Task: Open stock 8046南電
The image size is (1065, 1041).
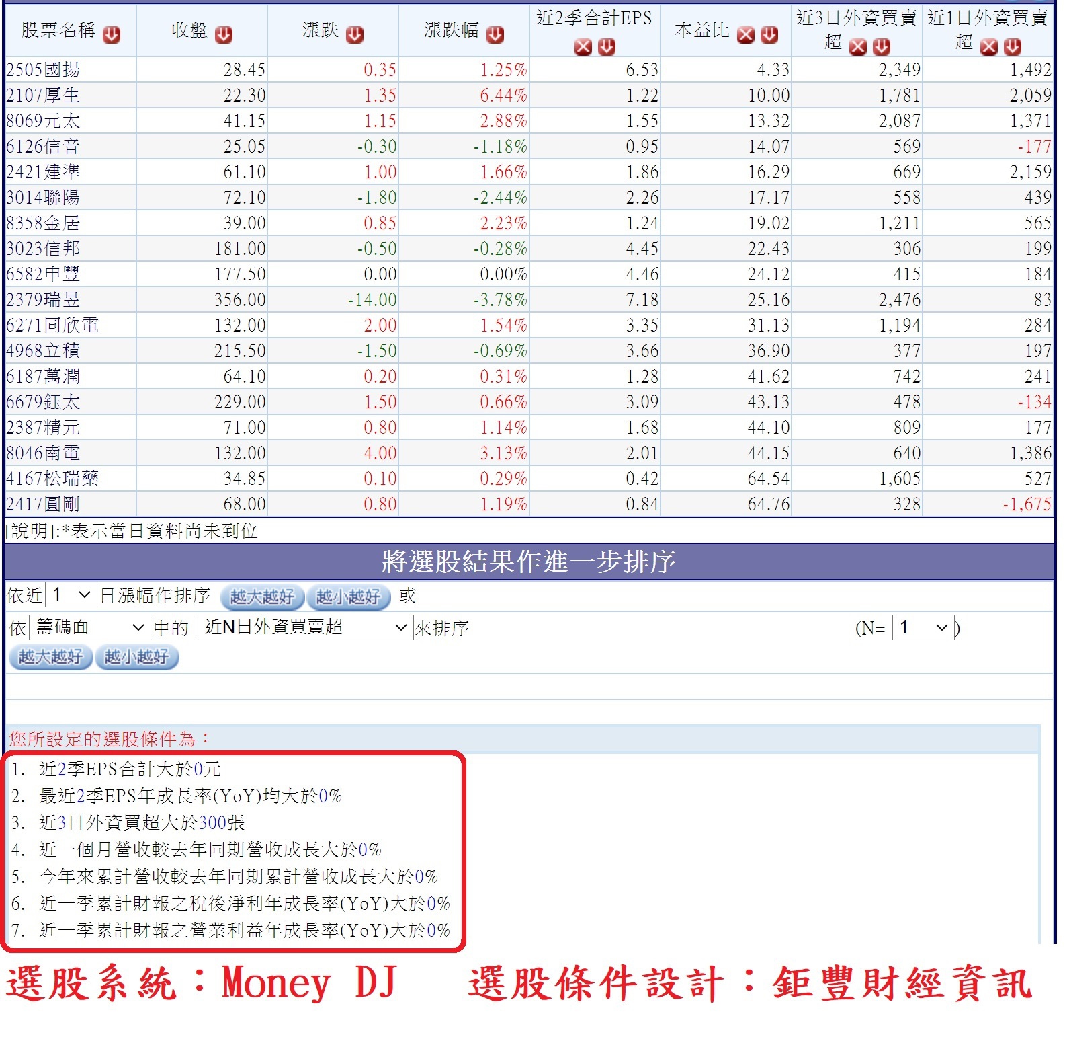Action: [x=43, y=453]
